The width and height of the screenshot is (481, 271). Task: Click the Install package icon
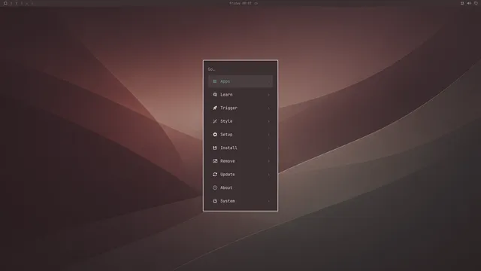click(x=215, y=148)
